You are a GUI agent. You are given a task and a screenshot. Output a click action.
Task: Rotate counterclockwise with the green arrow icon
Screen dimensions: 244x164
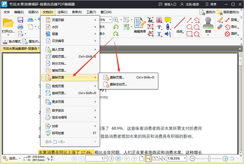coord(116,27)
